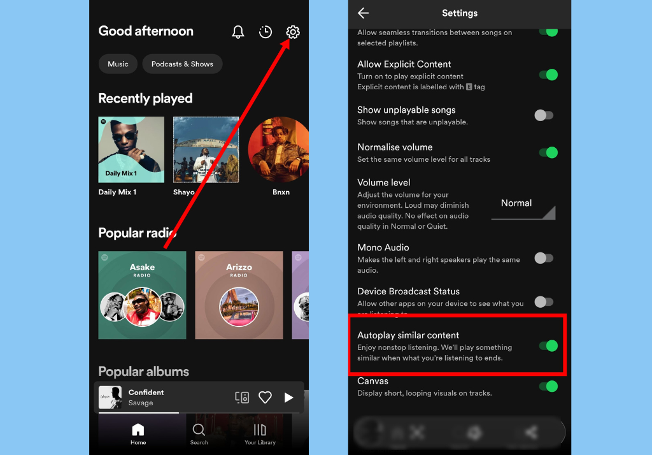Turn off Normalise volume toggle

[548, 152]
